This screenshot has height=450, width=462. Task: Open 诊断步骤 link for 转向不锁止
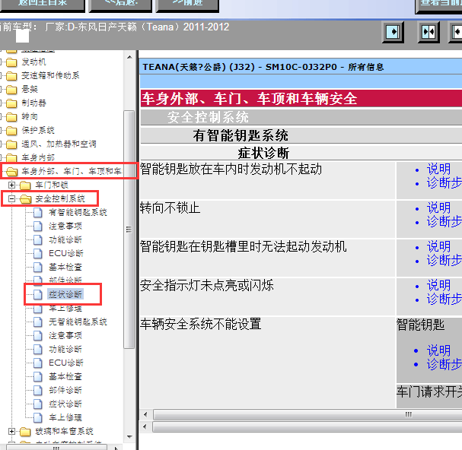click(x=444, y=222)
